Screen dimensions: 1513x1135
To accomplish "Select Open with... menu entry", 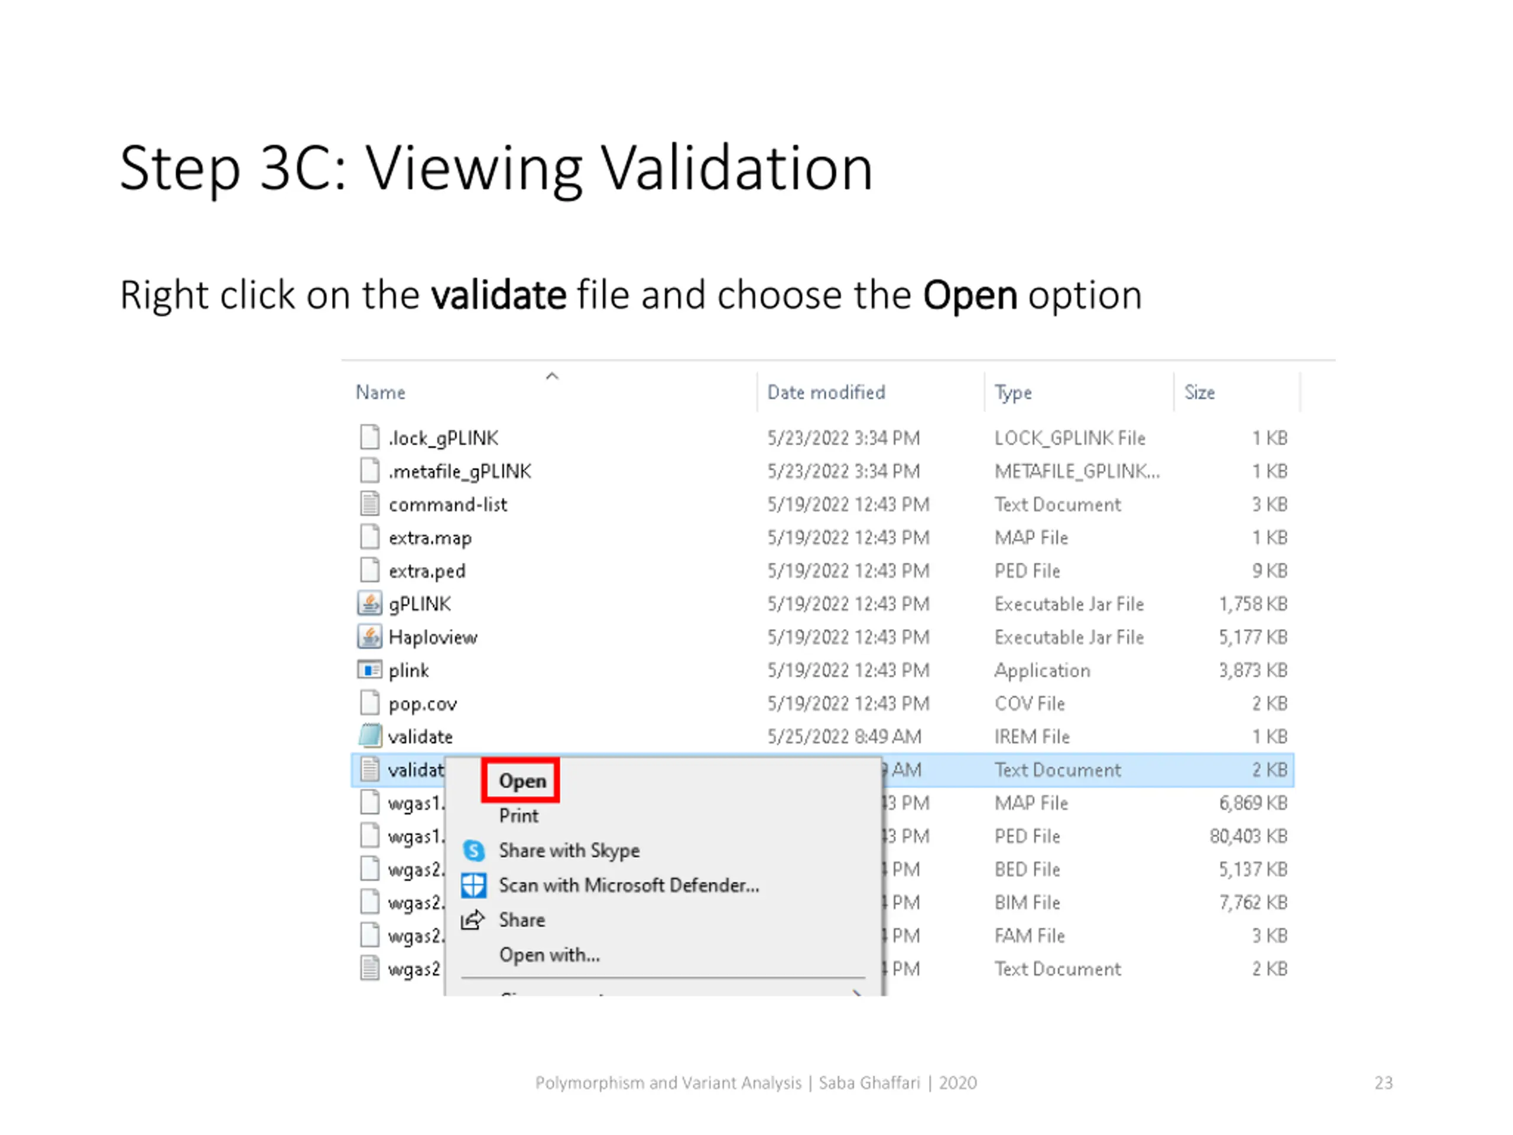I will [x=549, y=954].
